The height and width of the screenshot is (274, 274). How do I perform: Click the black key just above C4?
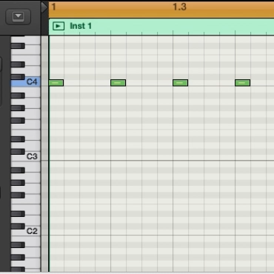[18, 77]
